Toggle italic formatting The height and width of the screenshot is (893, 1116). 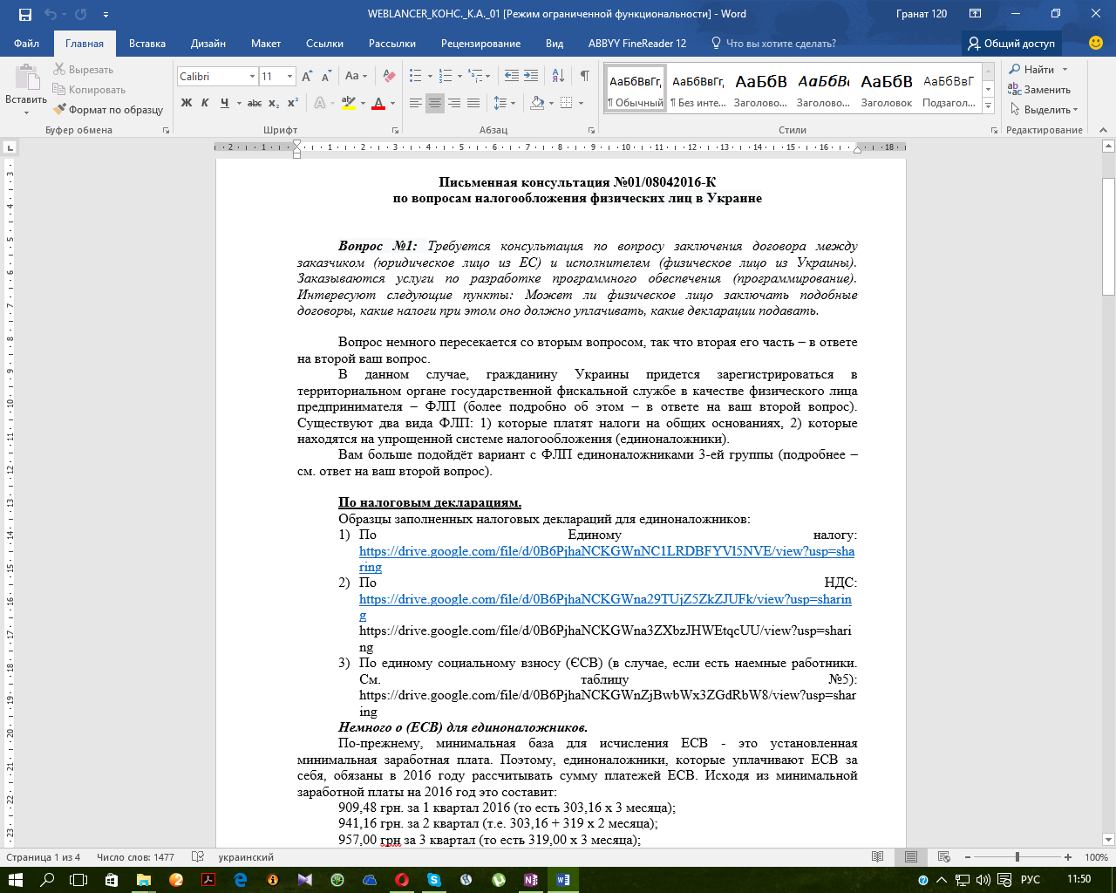pos(205,103)
